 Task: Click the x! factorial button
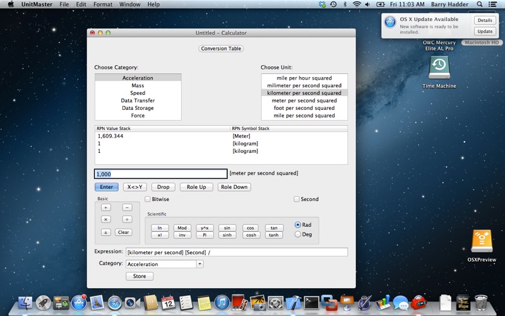coord(160,235)
